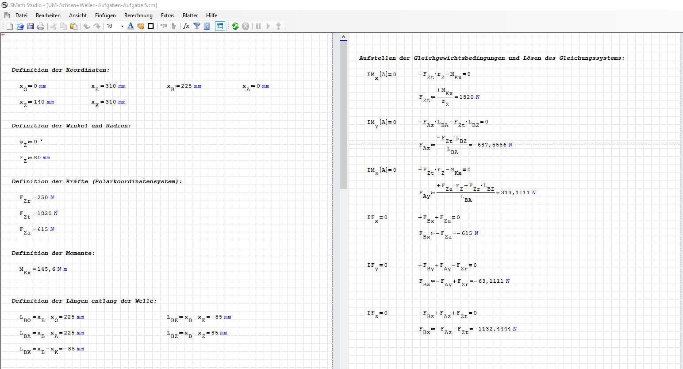Save the worksheet with floppy disk icon

[31, 26]
